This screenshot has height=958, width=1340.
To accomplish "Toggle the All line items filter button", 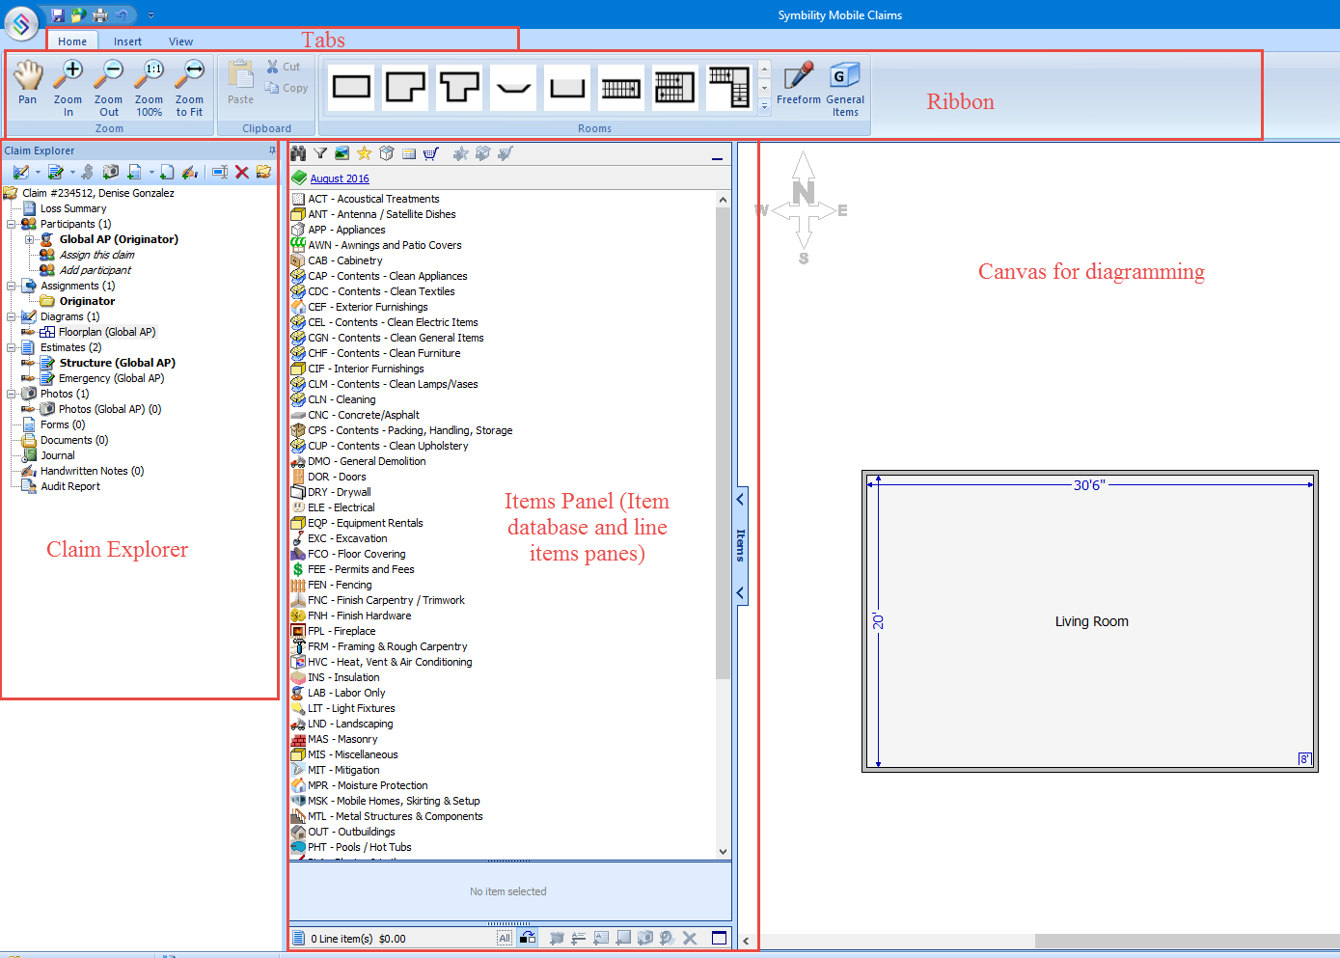I will (x=505, y=938).
